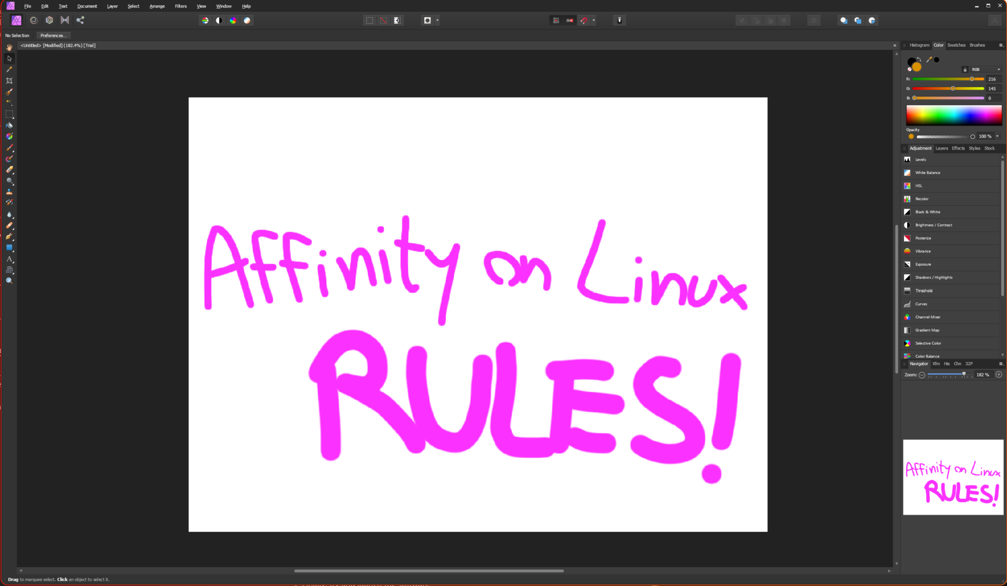The height and width of the screenshot is (586, 1007).
Task: Apply Auto Levels from toolbar
Action: [x=205, y=20]
